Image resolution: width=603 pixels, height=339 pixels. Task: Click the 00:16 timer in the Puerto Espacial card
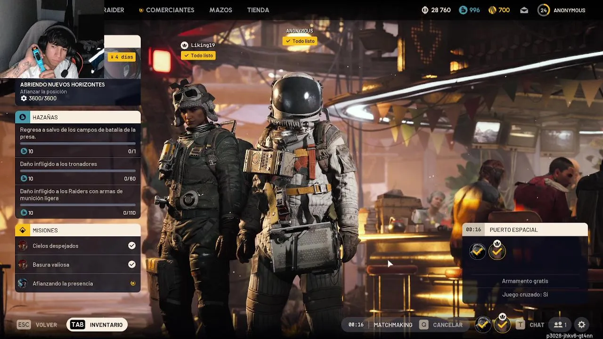473,230
